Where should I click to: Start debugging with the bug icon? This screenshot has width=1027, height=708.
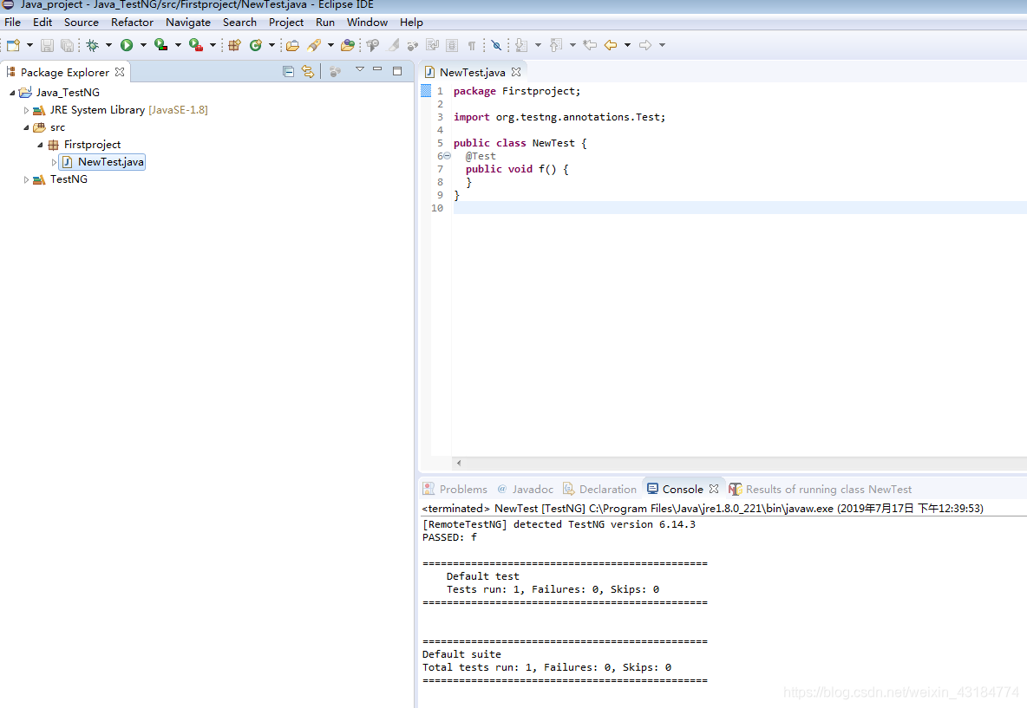[x=92, y=45]
